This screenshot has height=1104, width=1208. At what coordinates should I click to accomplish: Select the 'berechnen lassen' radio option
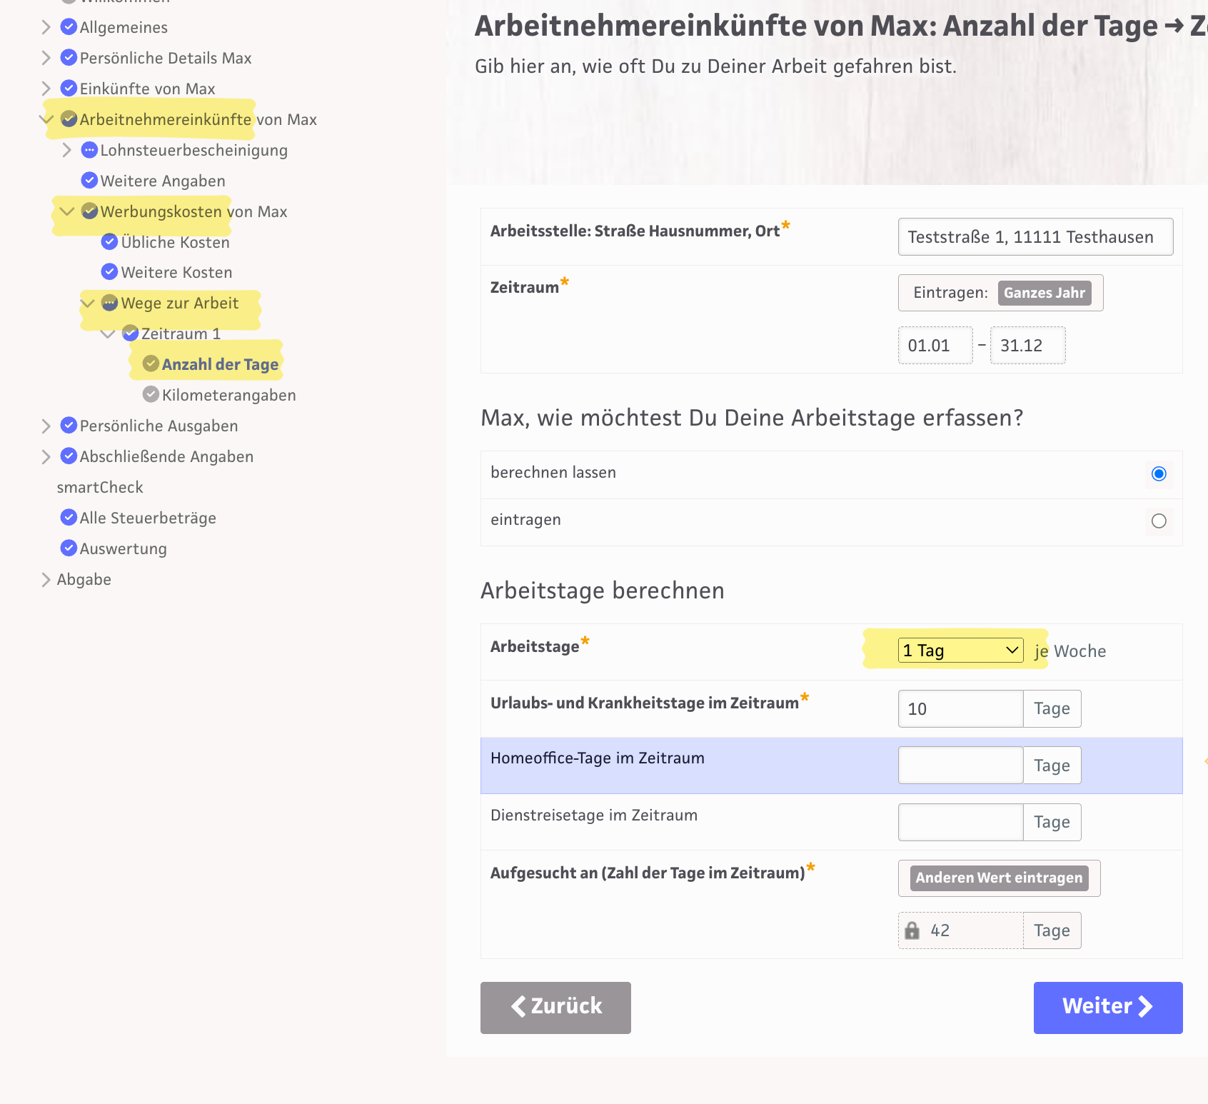(1158, 473)
